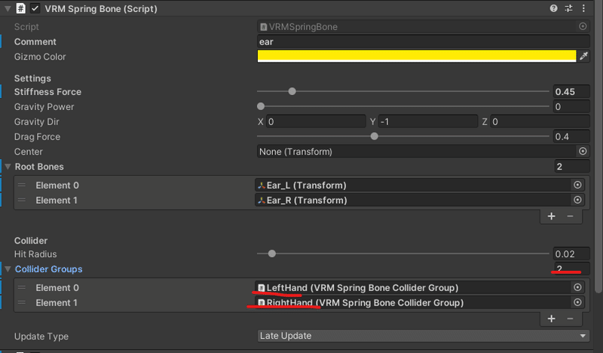The image size is (603, 353).
Task: Open object picker for Center field
Action: tap(583, 152)
